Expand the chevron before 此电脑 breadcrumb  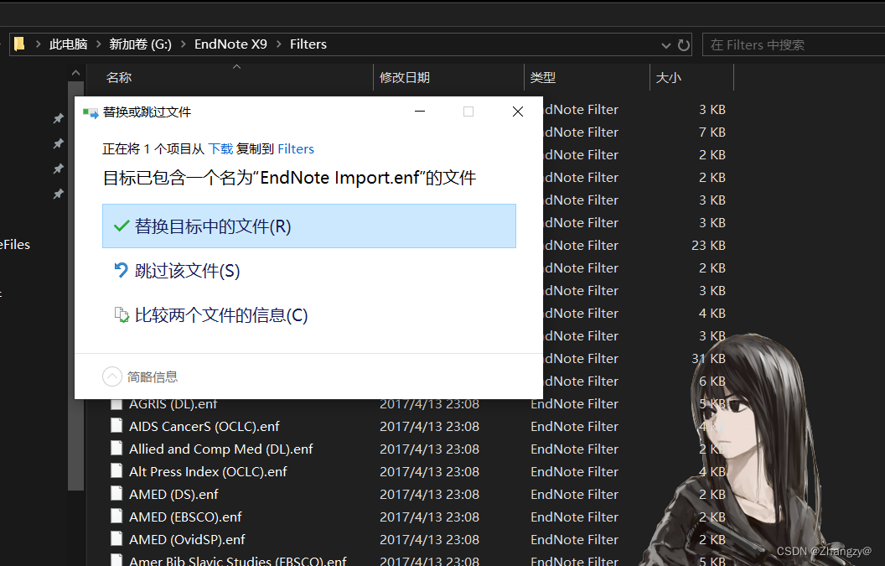coord(38,44)
